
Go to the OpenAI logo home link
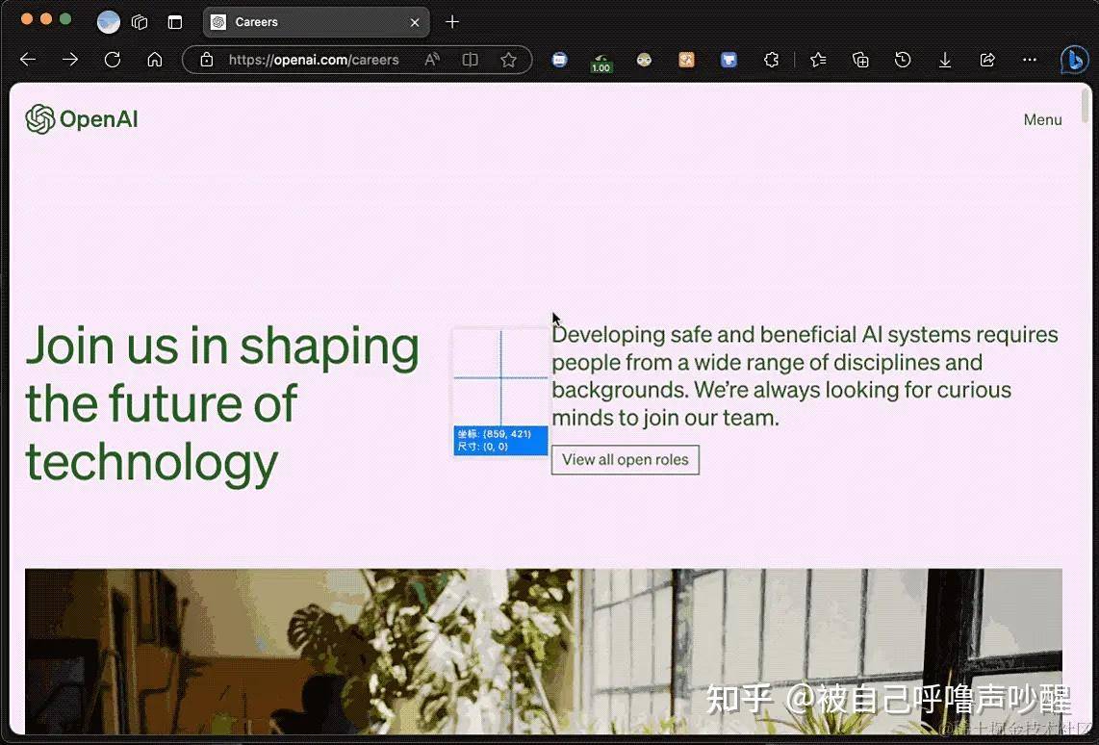81,119
